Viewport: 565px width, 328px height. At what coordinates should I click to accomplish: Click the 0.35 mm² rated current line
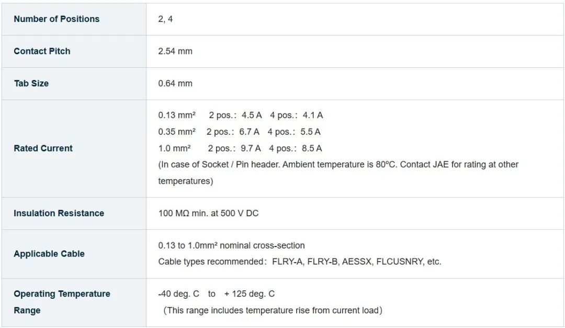coord(240,132)
